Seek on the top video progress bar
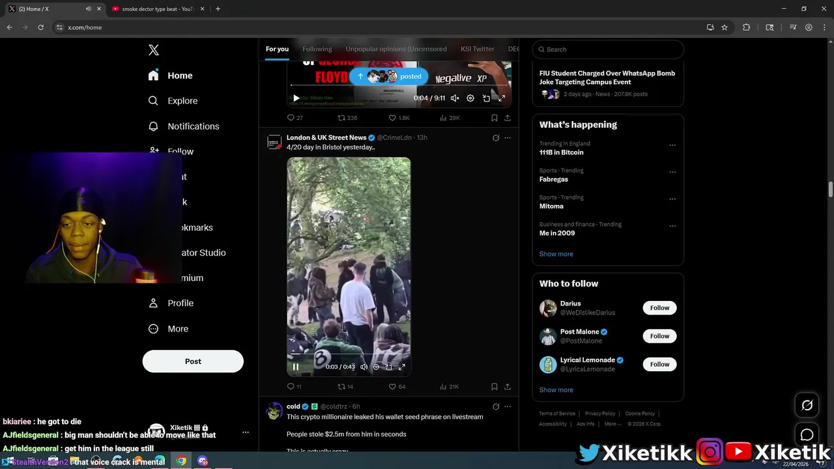The width and height of the screenshot is (834, 469). click(x=399, y=85)
